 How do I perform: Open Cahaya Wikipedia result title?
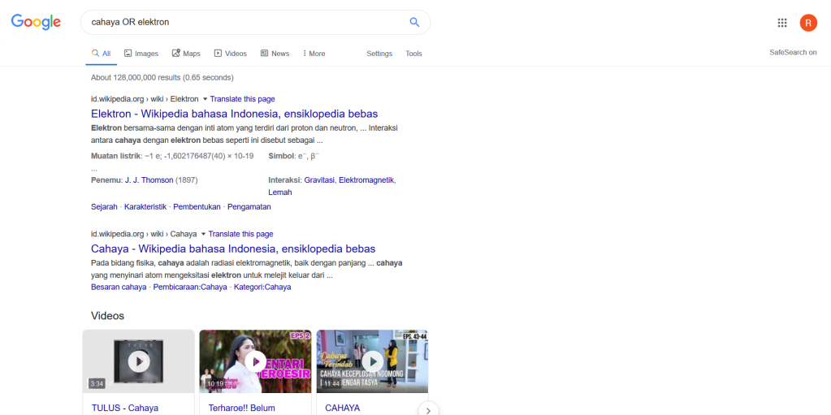pos(232,249)
